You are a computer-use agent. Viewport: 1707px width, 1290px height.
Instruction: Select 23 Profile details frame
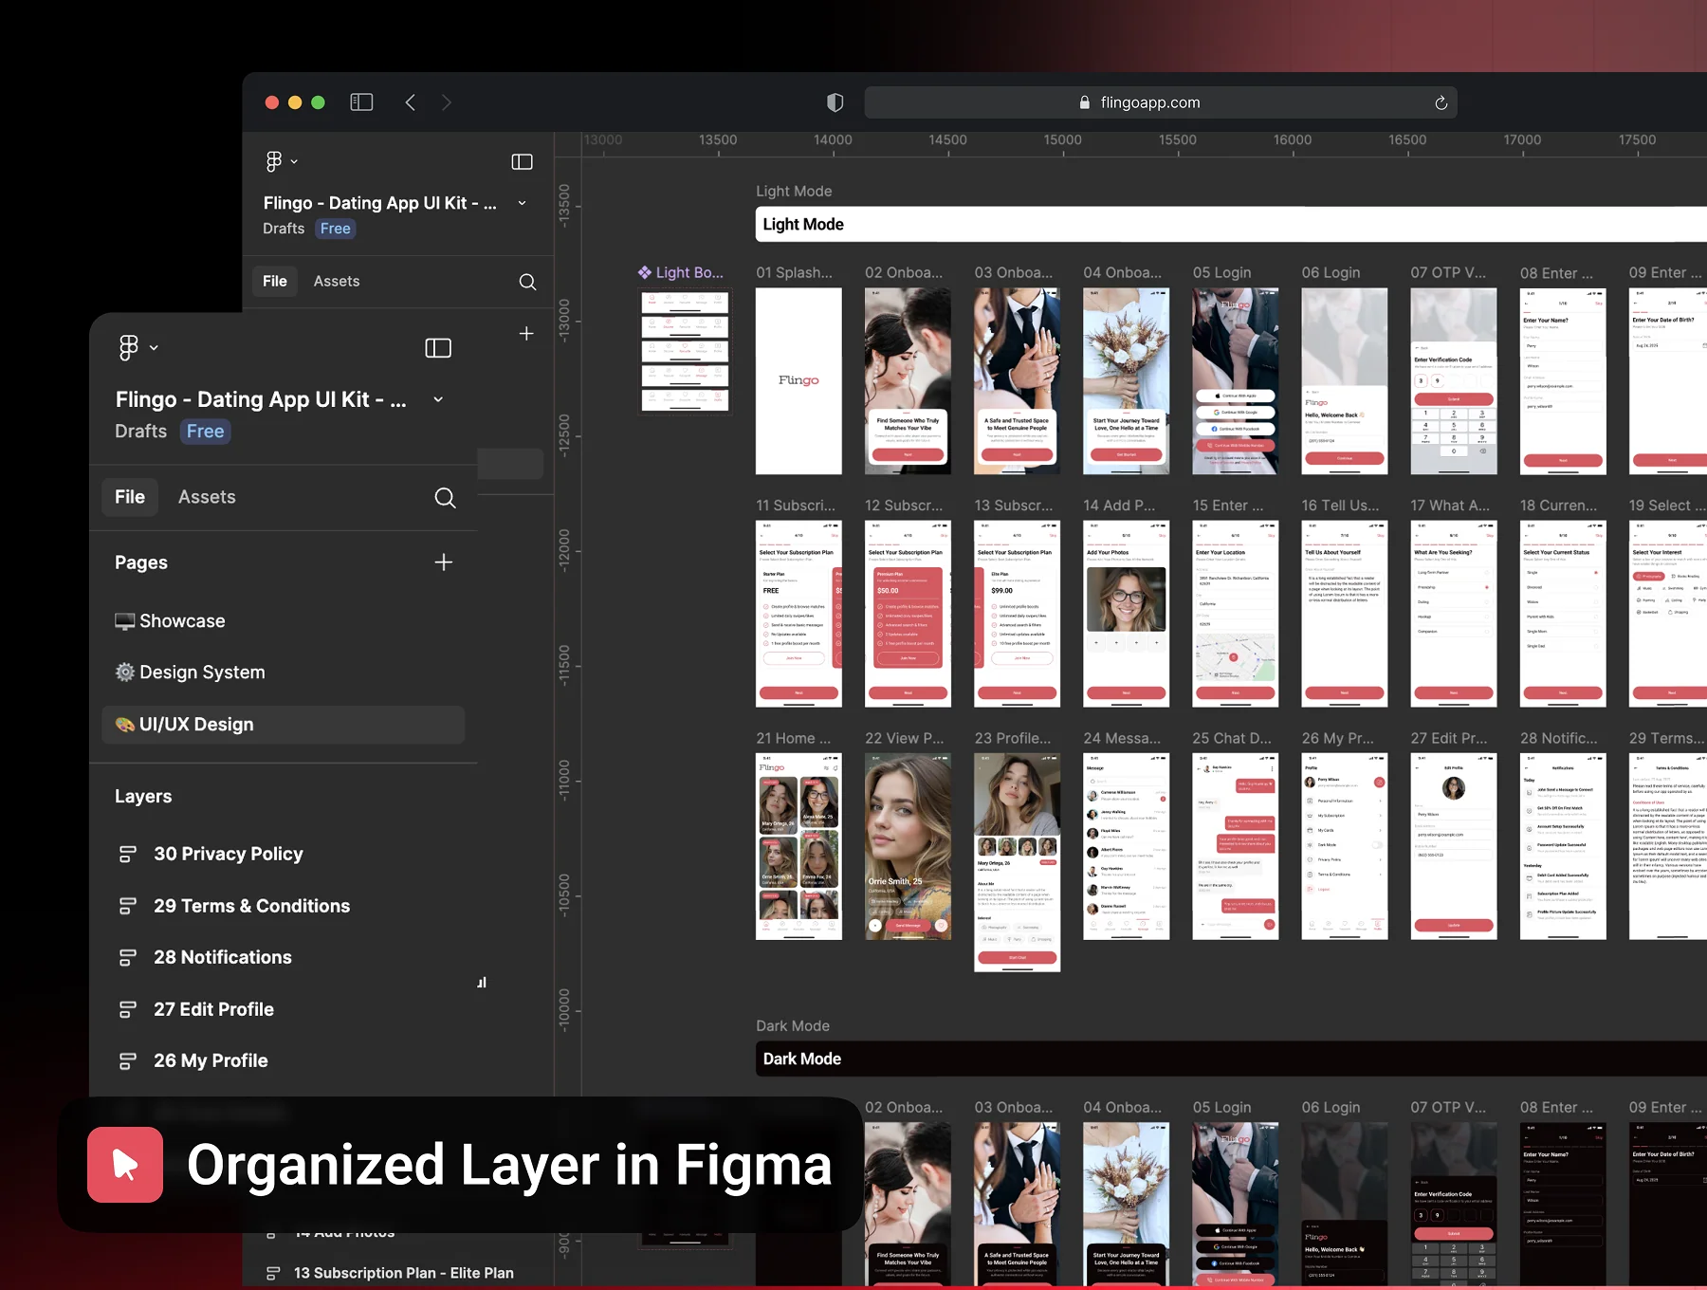1017,862
